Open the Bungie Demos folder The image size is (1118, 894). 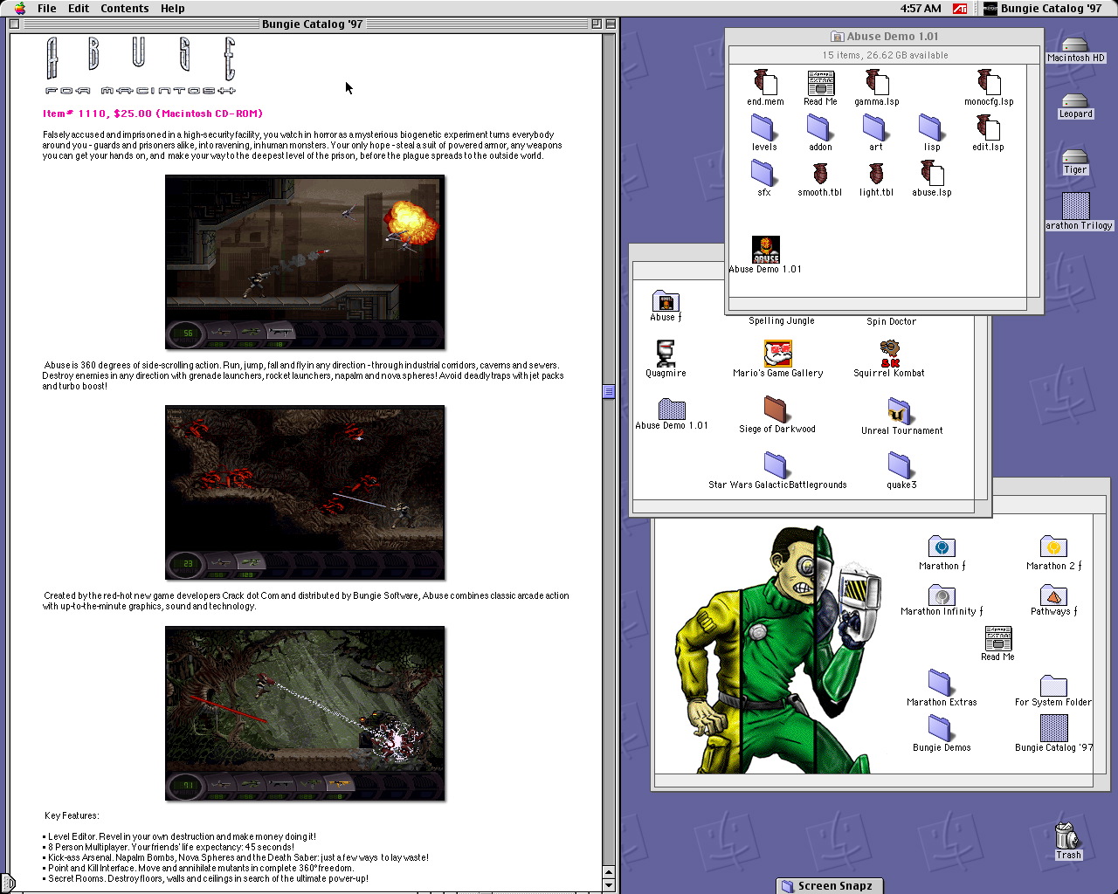click(941, 728)
